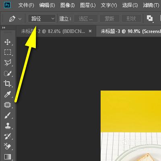The height and width of the screenshot is (161, 161).
Task: Open the 滤镜(T) menu
Action: click(151, 5)
